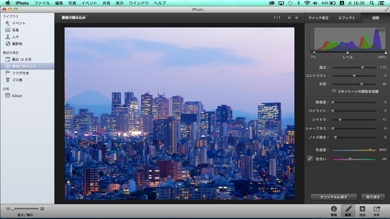Image resolution: width=390 pixels, height=219 pixels.
Task: Open Spotlight search magnifier in menu bar
Action: [x=372, y=3]
